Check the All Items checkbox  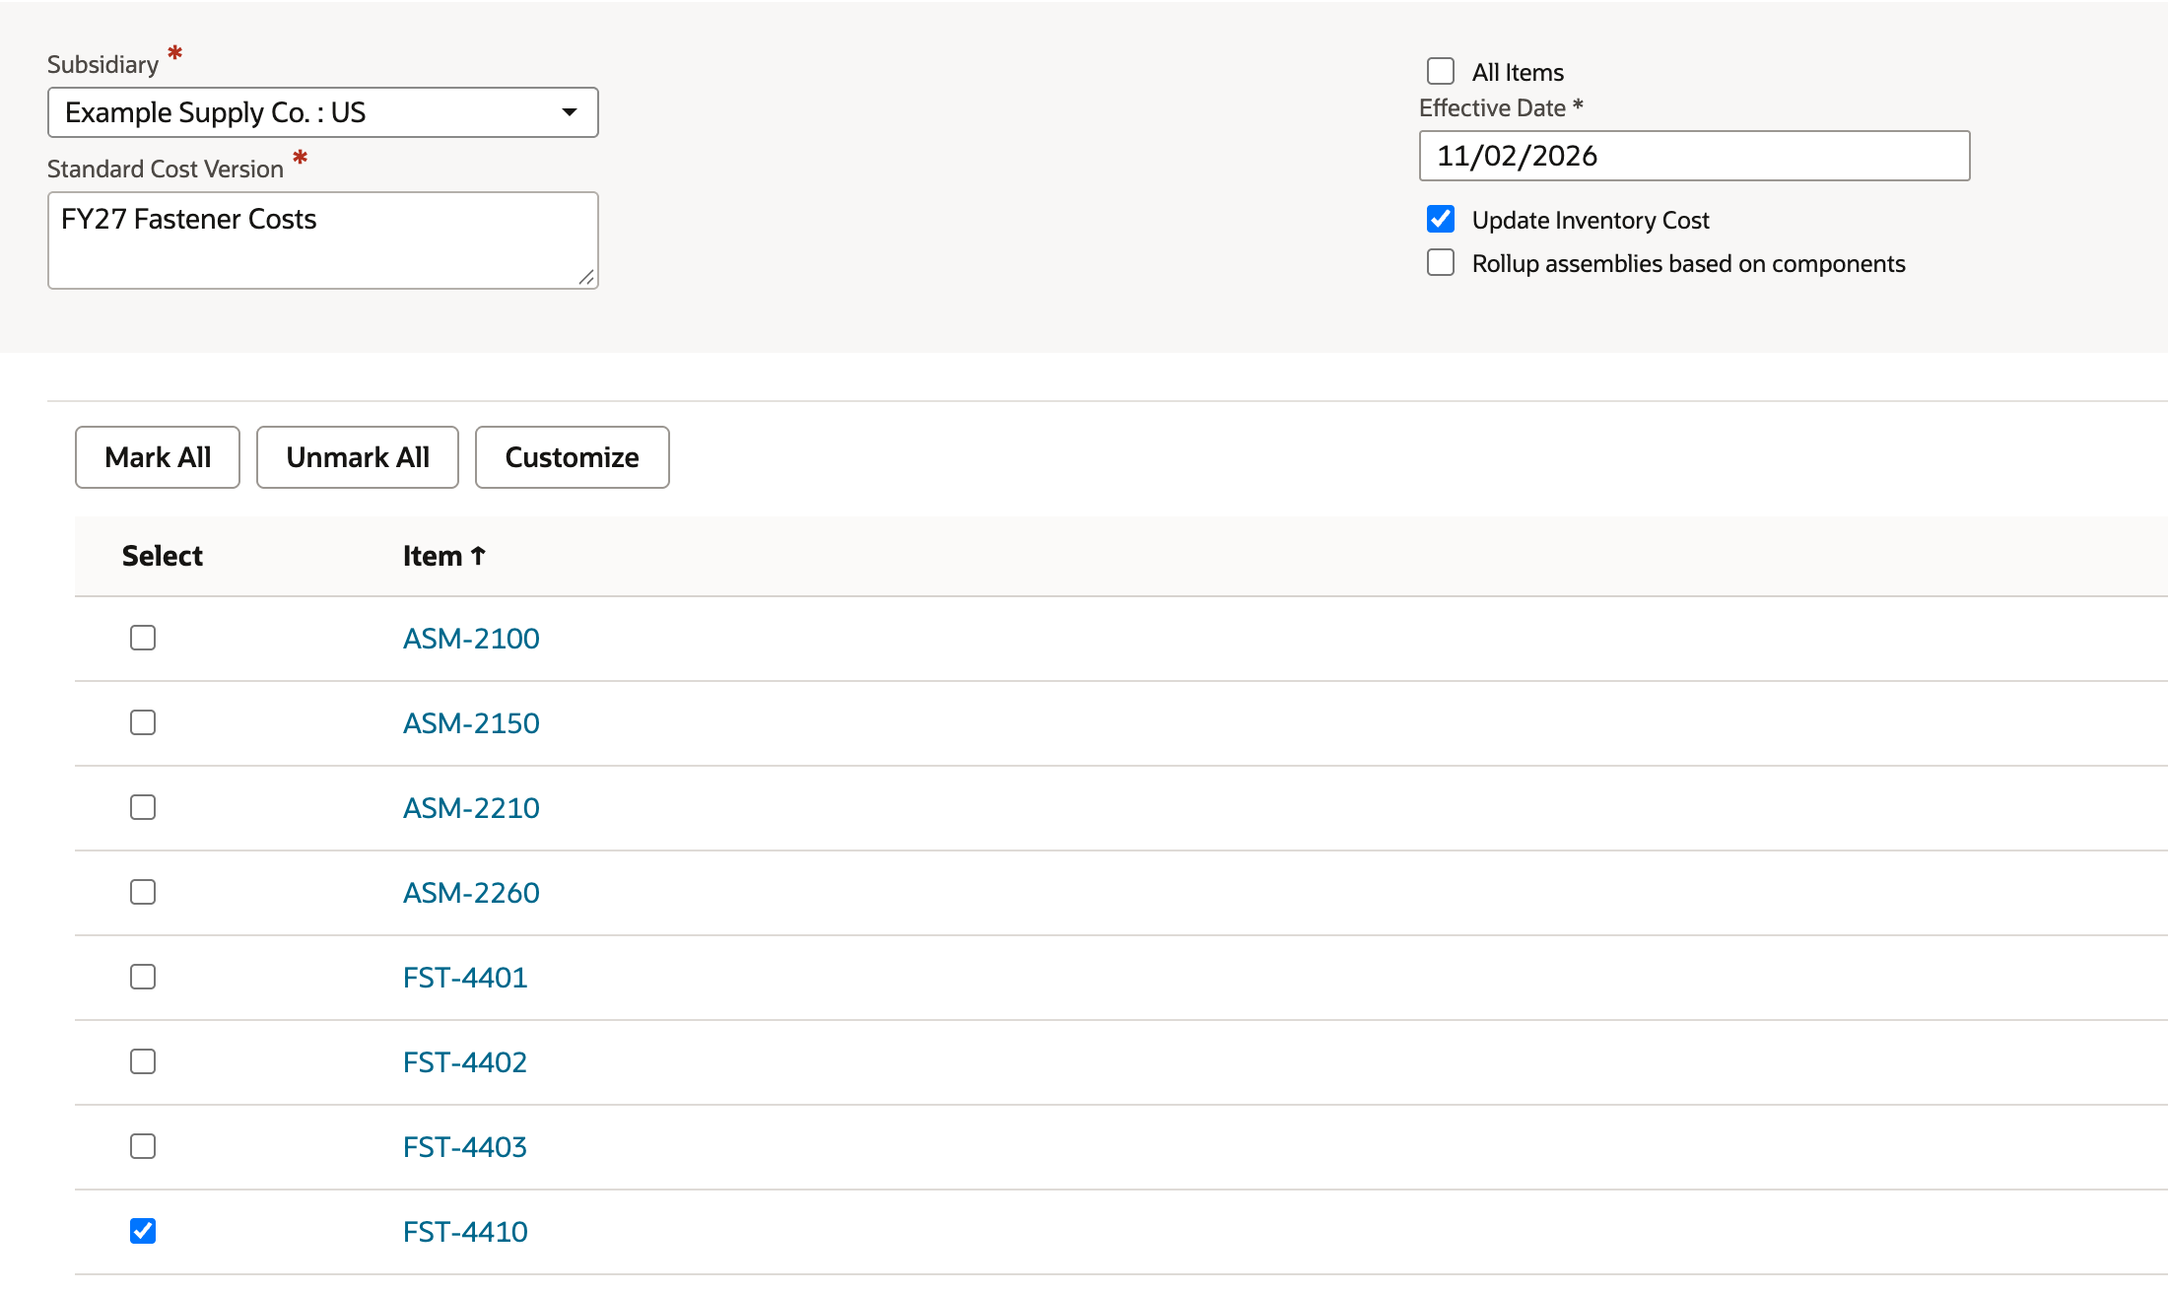point(1441,71)
